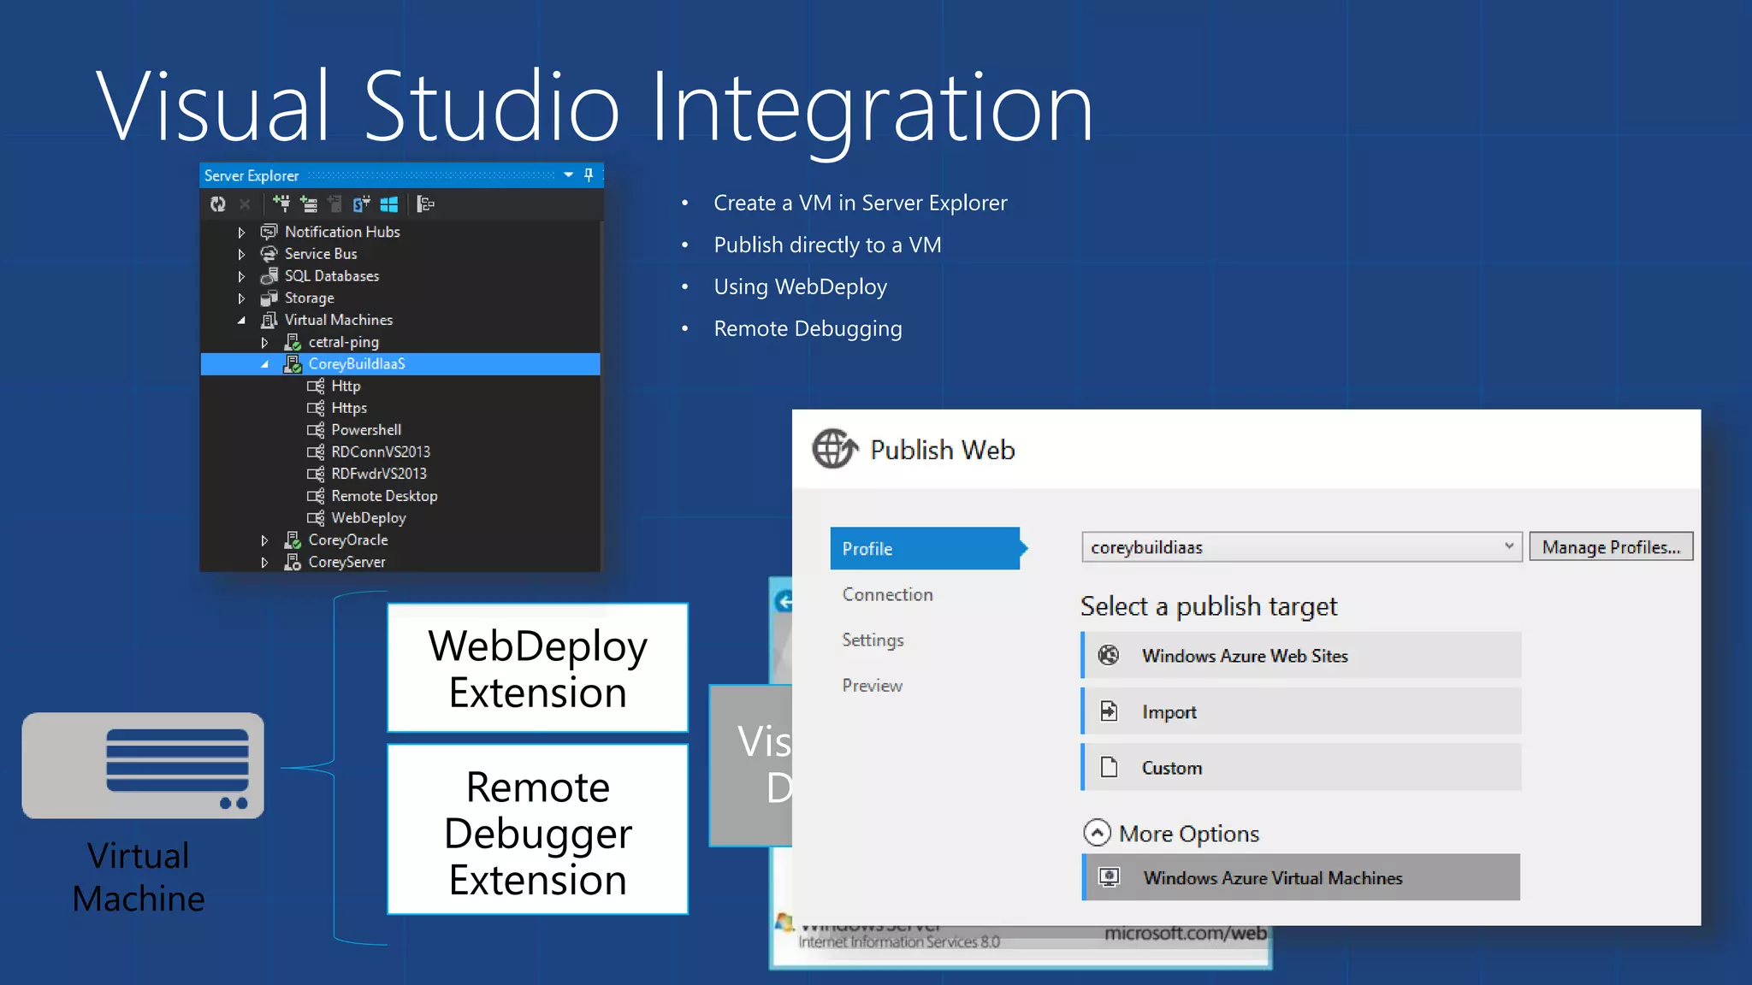
Task: Choose the Custom publish target
Action: click(1301, 768)
